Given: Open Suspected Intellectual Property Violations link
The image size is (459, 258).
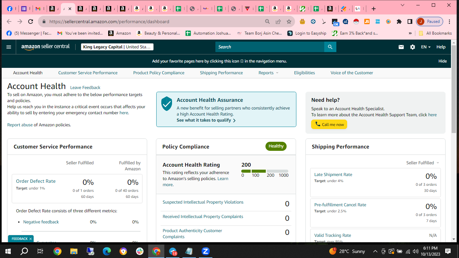Looking at the screenshot, I should [x=203, y=202].
